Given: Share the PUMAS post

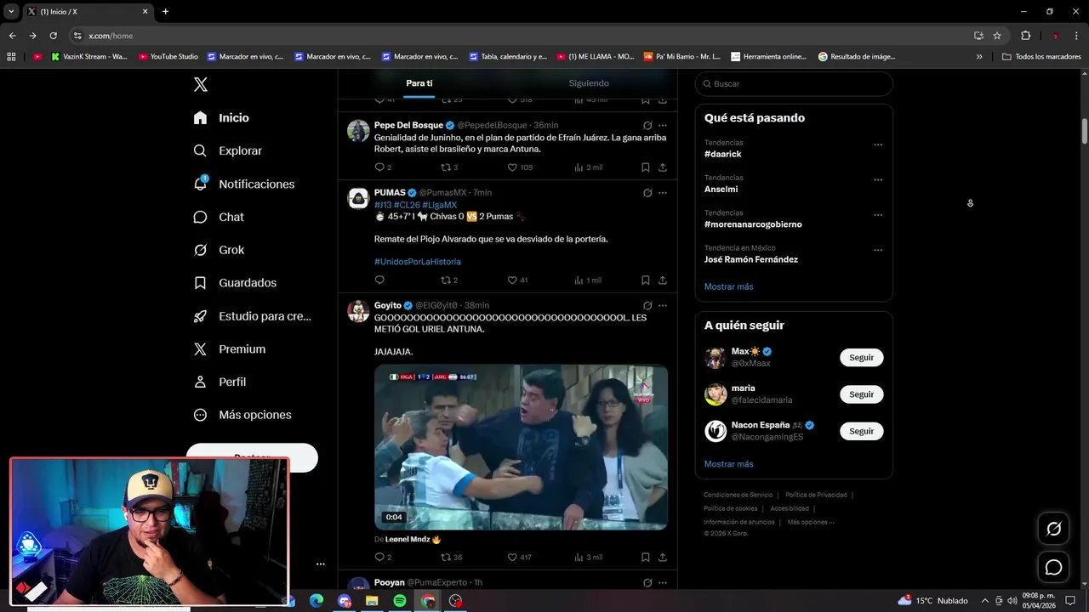Looking at the screenshot, I should (663, 280).
